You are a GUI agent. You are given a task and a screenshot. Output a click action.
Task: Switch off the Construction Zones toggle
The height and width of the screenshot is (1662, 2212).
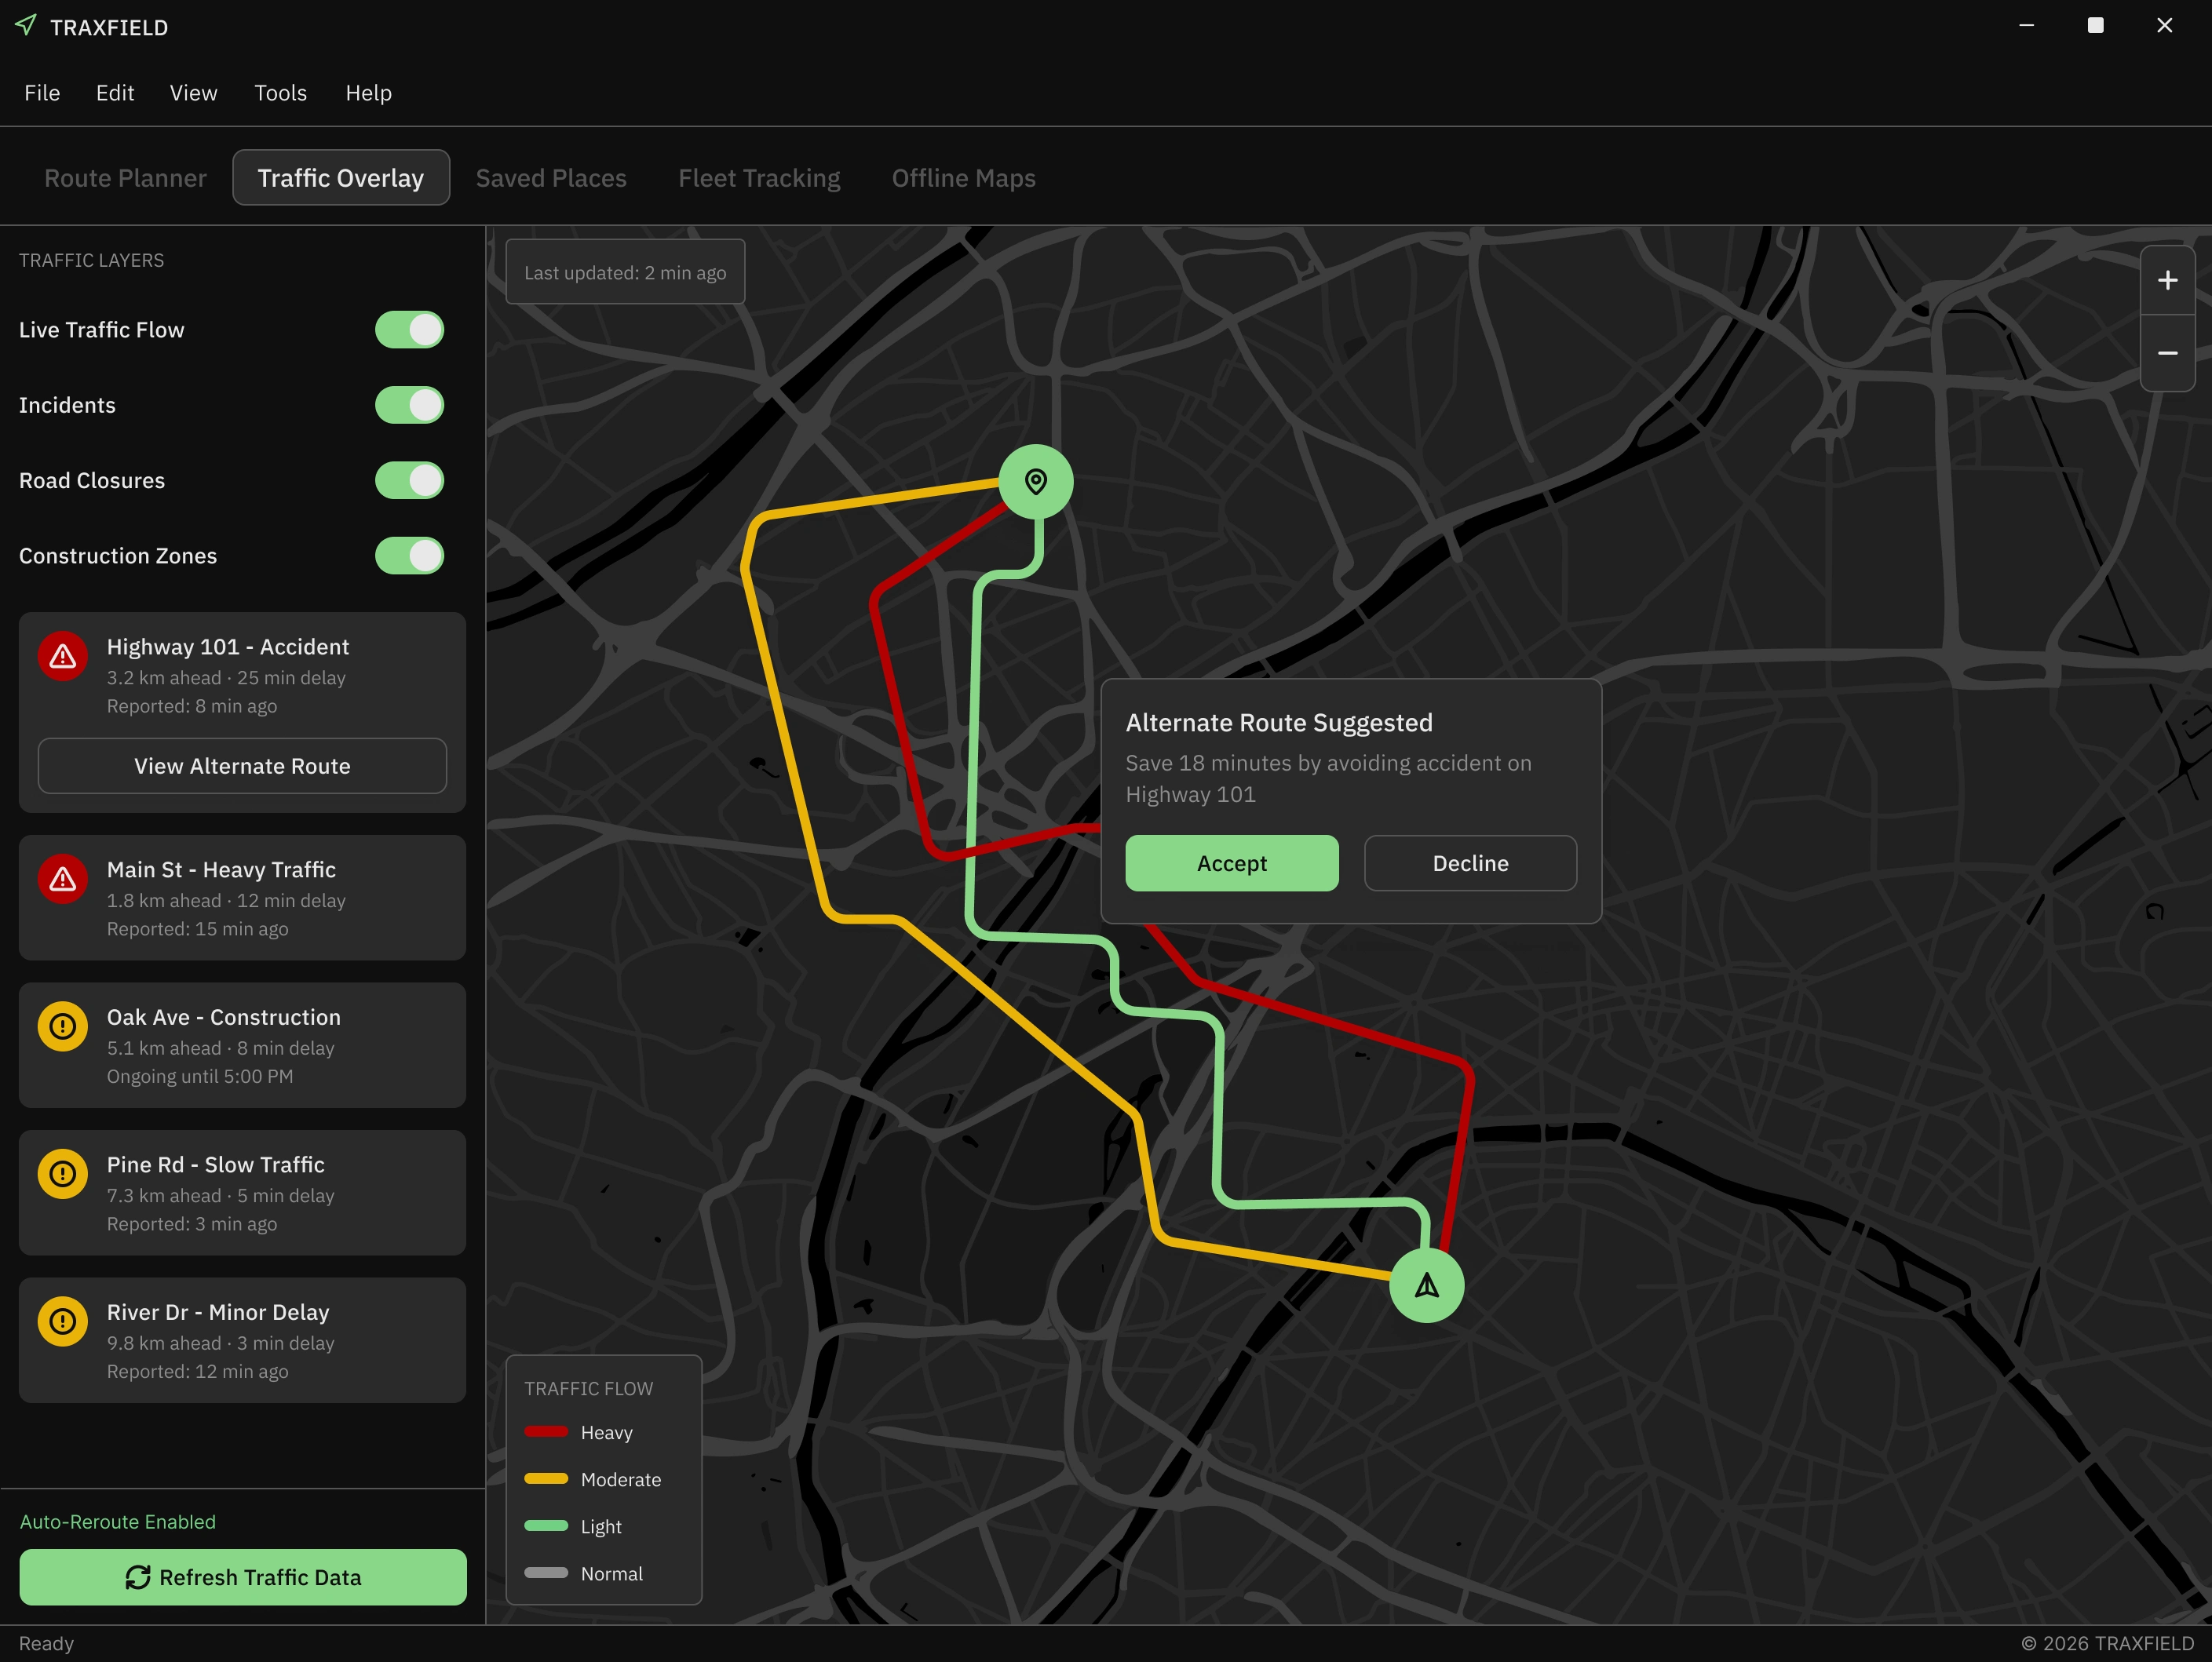pos(410,556)
